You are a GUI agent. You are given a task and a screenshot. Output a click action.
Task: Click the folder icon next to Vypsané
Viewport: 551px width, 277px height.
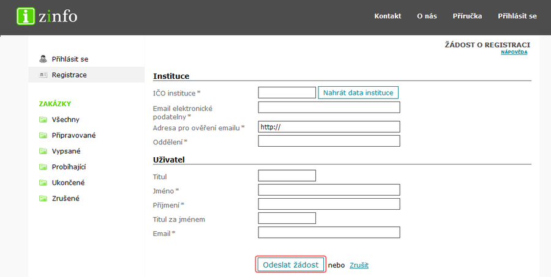[43, 151]
